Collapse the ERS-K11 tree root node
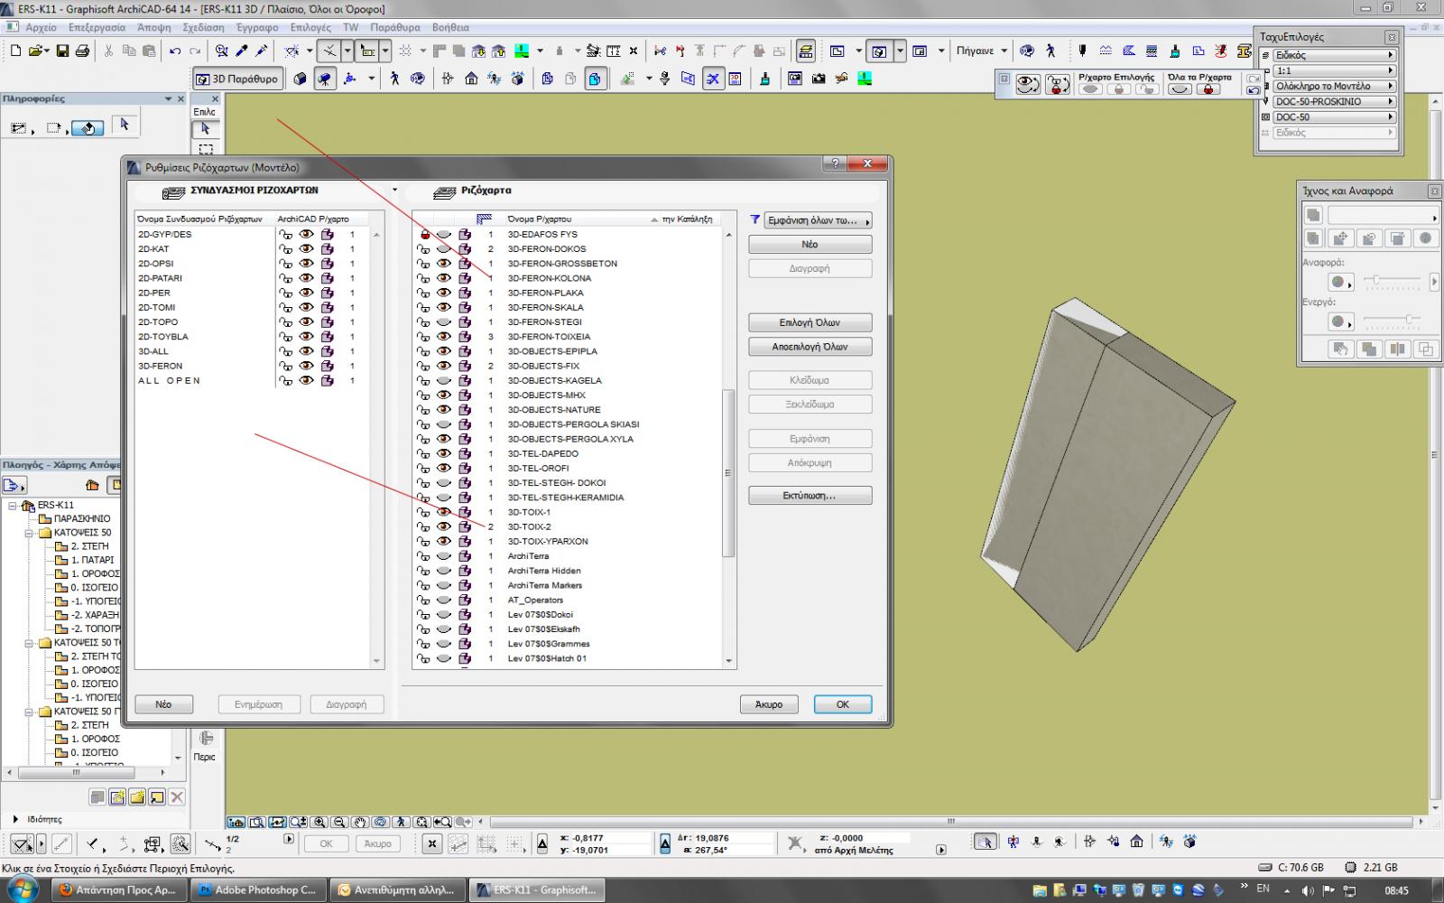Image resolution: width=1444 pixels, height=903 pixels. (13, 506)
